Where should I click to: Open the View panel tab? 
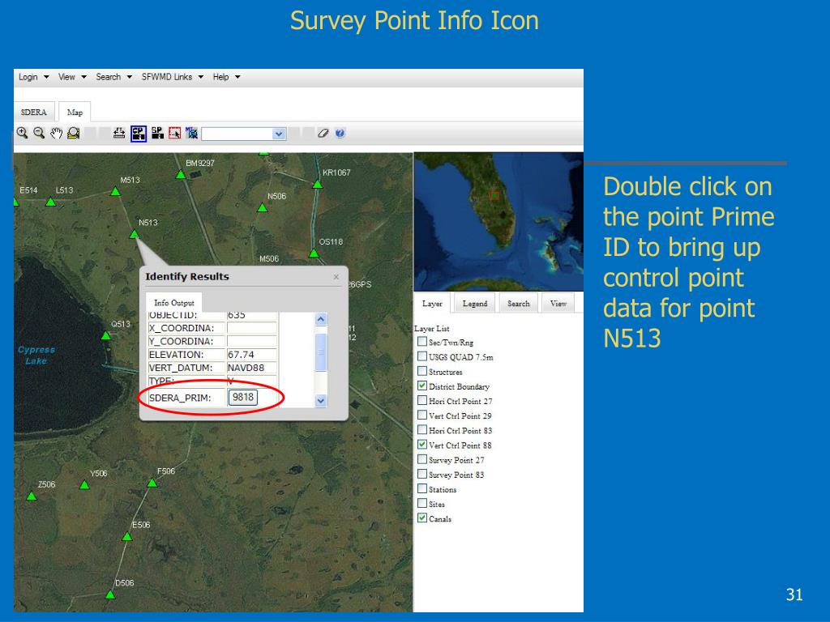point(558,304)
